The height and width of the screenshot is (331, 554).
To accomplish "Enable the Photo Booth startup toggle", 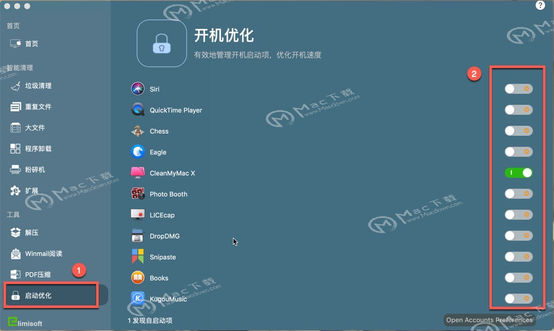I will pos(518,194).
